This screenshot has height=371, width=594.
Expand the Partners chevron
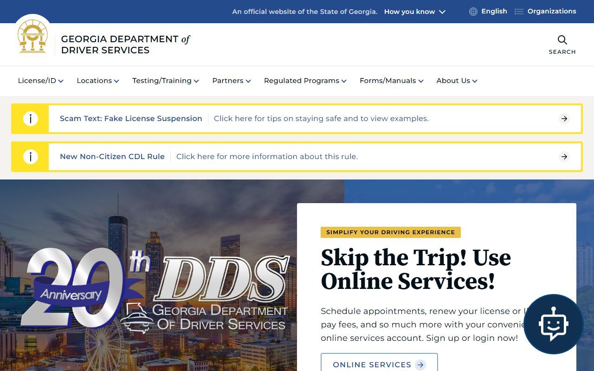248,81
